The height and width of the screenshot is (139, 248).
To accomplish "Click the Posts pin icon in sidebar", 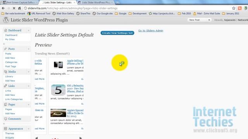I will click(5, 49).
